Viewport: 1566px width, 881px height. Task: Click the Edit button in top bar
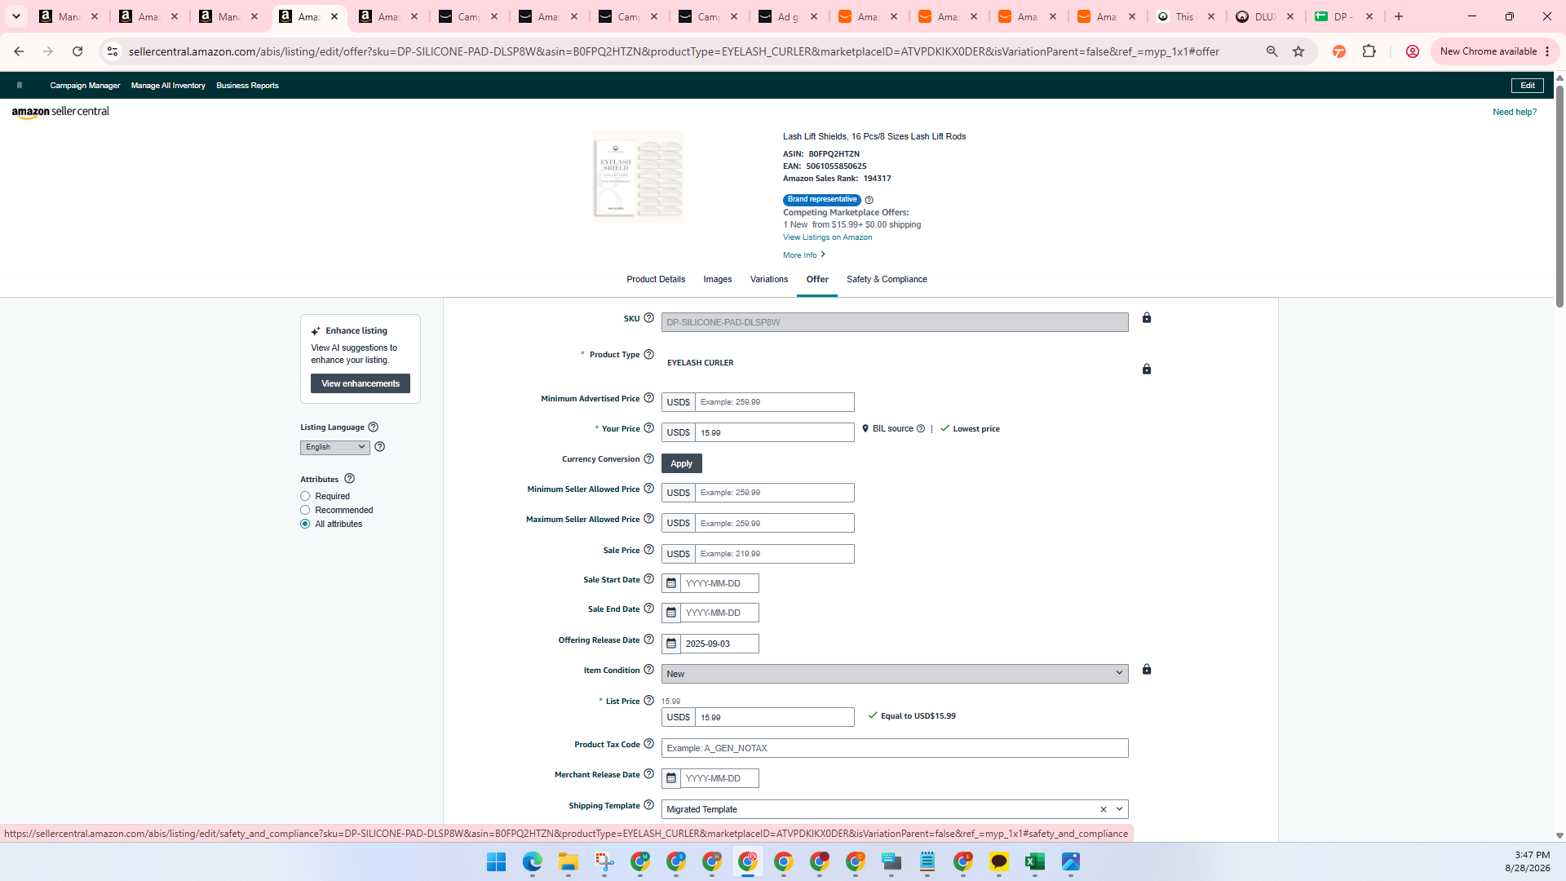(1528, 86)
